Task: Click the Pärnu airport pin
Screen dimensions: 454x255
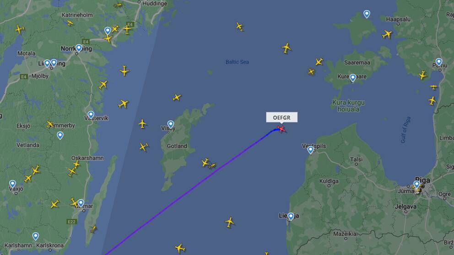Action: (439, 62)
